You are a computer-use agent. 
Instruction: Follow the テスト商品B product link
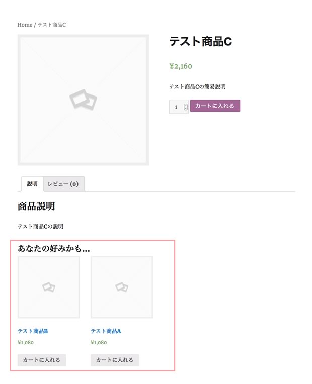pyautogui.click(x=33, y=331)
